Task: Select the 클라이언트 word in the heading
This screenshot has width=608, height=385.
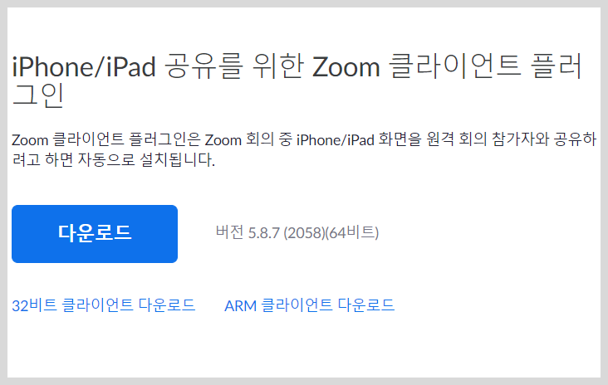Action: (454, 66)
